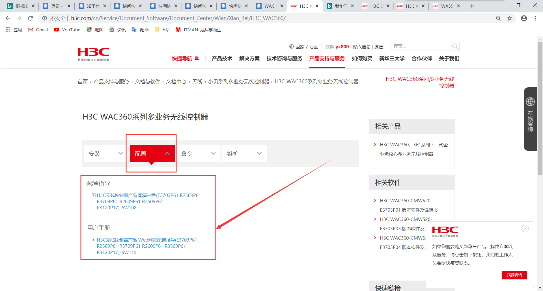
Task: Bookmark this page with star icon
Action: point(510,18)
